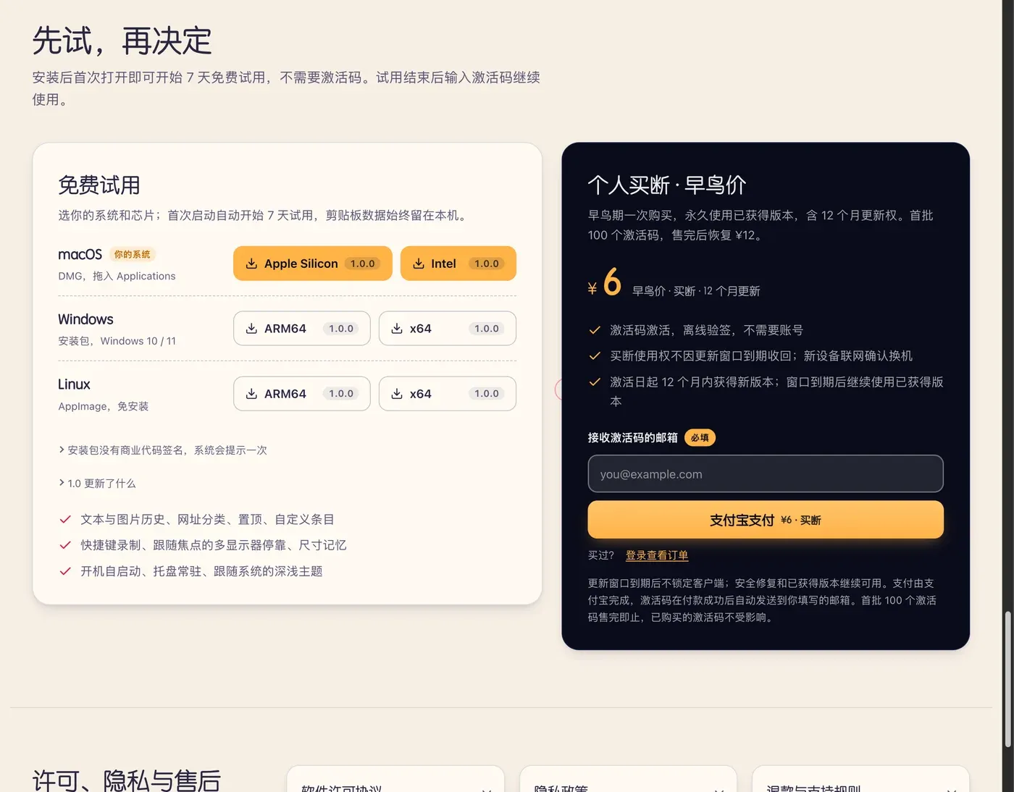Click the paragraph starting 更新窗口到期后不锁定客户端
The image size is (1014, 792).
pyautogui.click(x=762, y=600)
